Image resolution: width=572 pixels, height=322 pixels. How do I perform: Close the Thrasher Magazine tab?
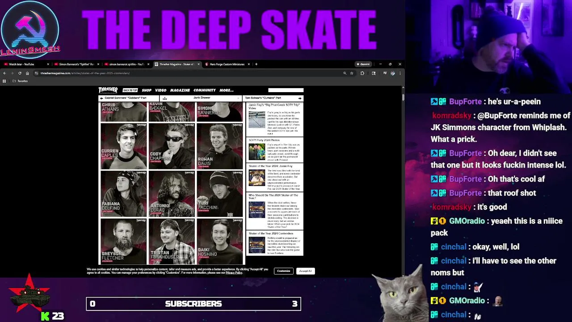click(198, 64)
